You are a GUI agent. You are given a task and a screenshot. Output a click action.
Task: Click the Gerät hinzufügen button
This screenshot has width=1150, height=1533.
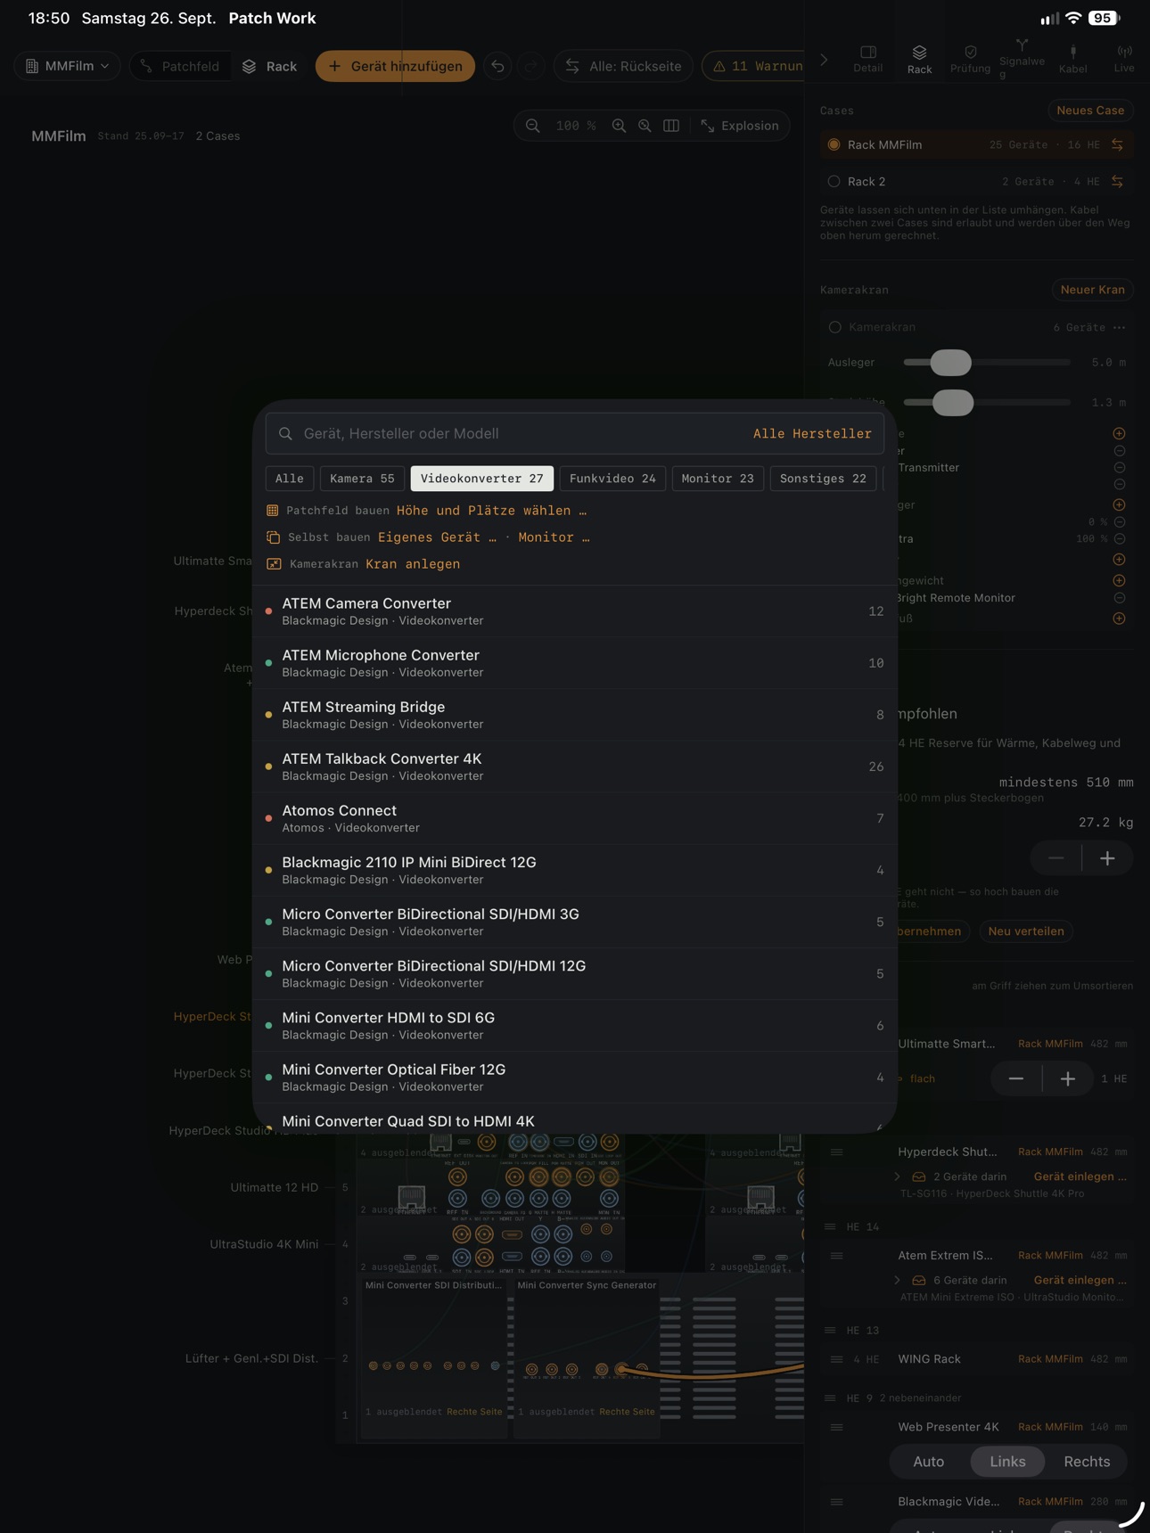point(395,66)
